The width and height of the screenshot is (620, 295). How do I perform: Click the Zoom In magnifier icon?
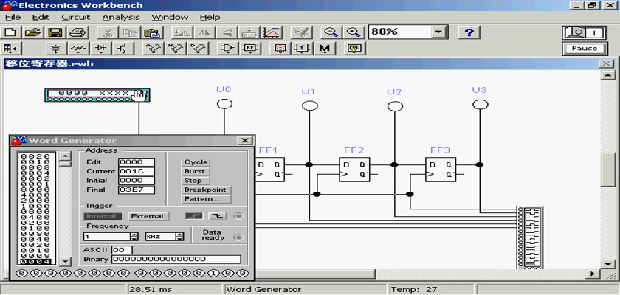pos(354,32)
